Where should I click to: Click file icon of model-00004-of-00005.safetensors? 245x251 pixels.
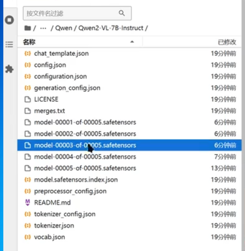click(28, 157)
